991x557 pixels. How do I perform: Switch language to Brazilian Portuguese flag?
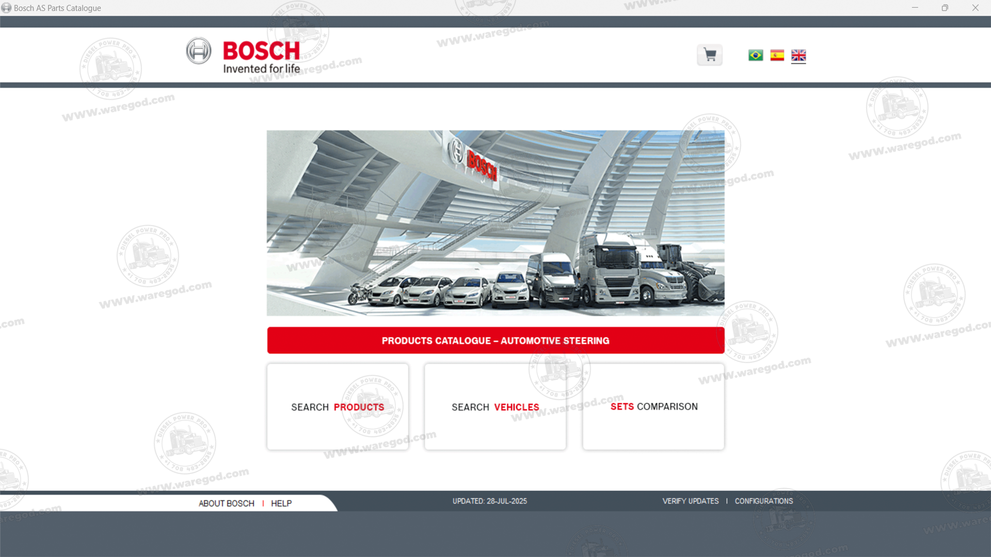pos(756,55)
